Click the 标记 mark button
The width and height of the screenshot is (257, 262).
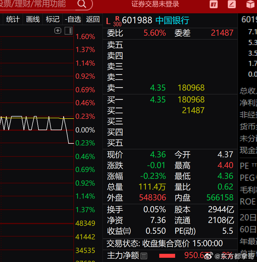click(53, 19)
